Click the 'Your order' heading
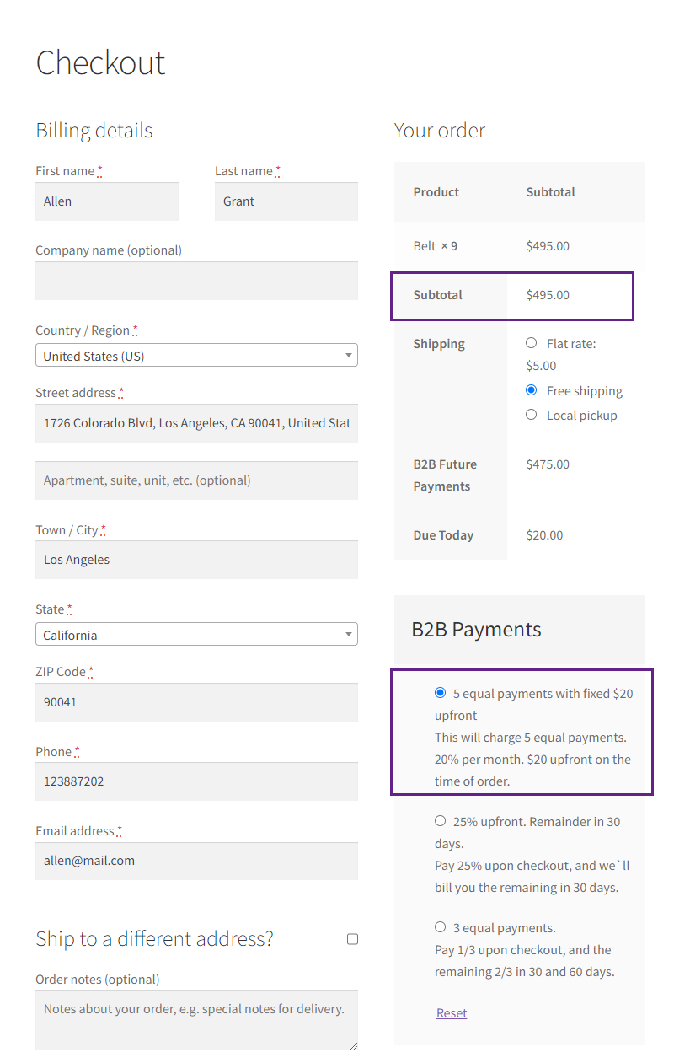The height and width of the screenshot is (1063, 674). tap(440, 131)
